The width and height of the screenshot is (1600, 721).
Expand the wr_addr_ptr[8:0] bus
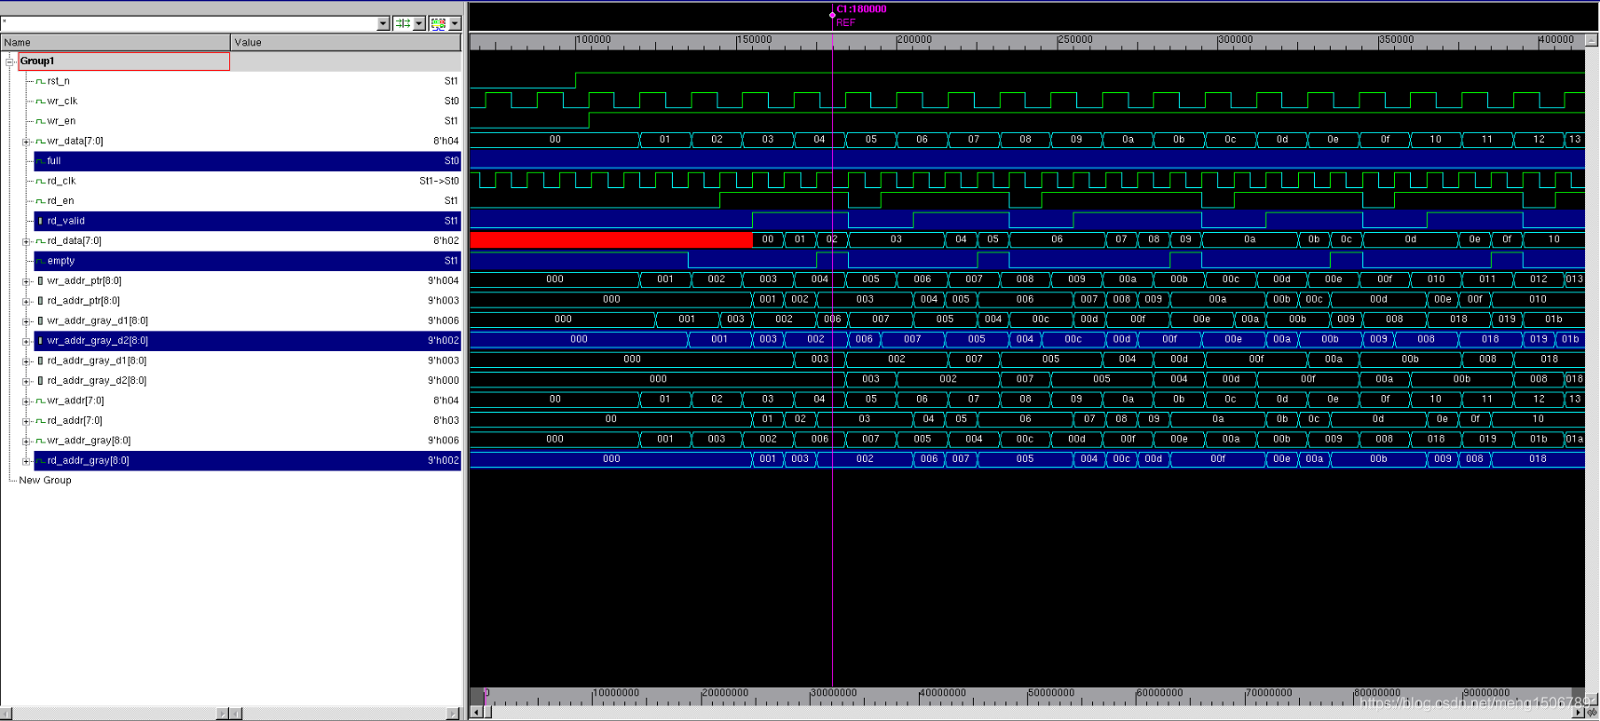tap(26, 281)
